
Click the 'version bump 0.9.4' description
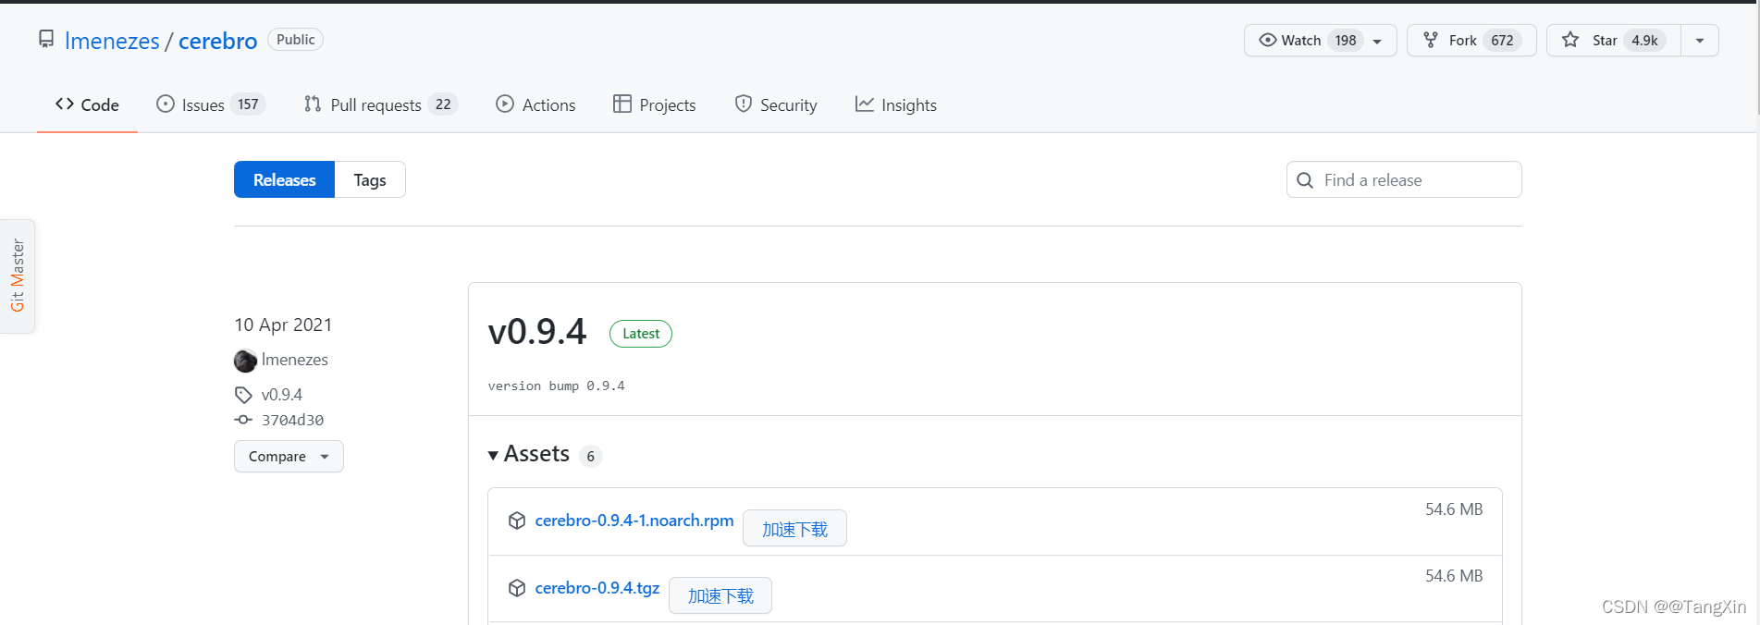[x=557, y=386]
